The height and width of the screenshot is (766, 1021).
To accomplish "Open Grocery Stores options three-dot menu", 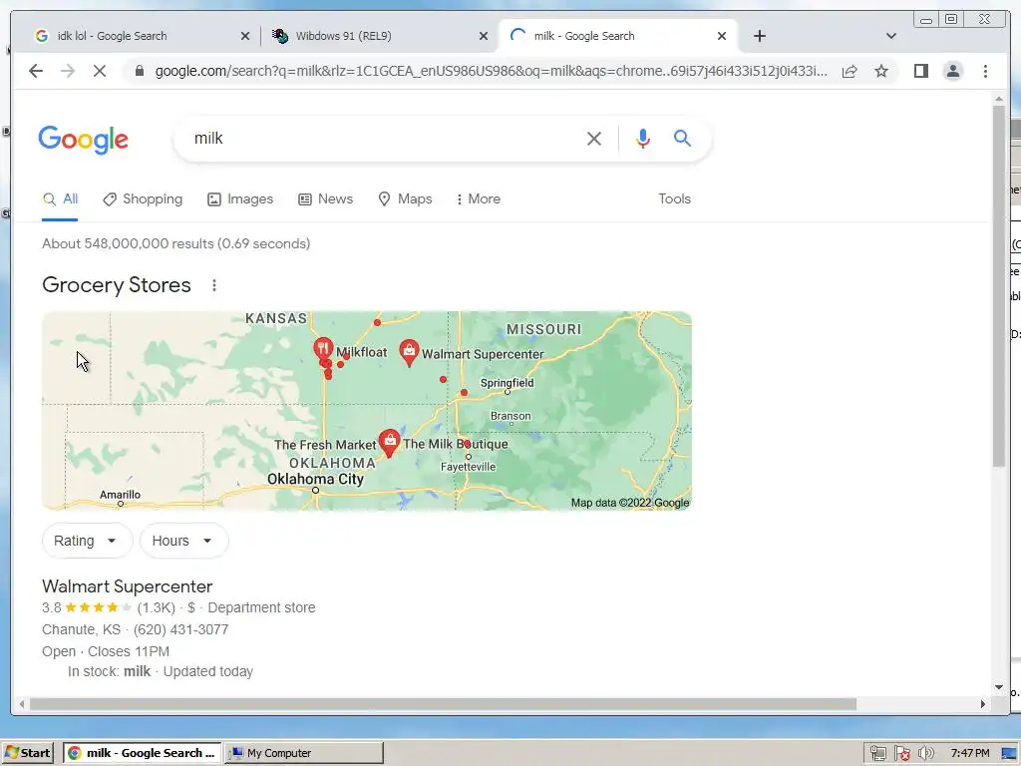I will 214,285.
